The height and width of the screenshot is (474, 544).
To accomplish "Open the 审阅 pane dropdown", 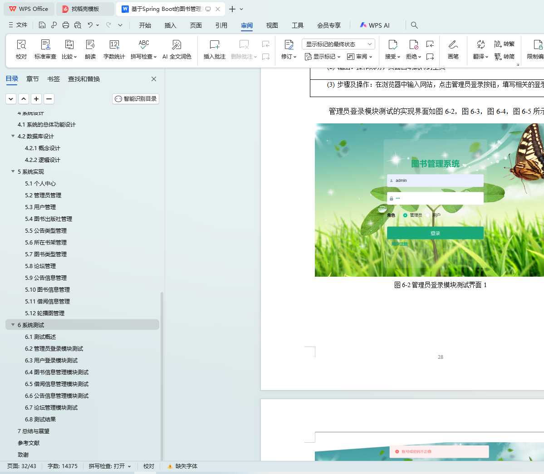I will point(359,57).
